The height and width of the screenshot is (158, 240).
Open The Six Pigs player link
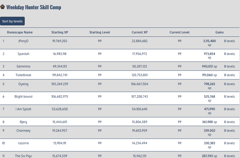pyautogui.click(x=23, y=156)
